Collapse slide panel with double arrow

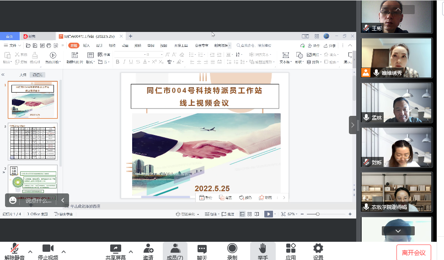tap(3, 75)
